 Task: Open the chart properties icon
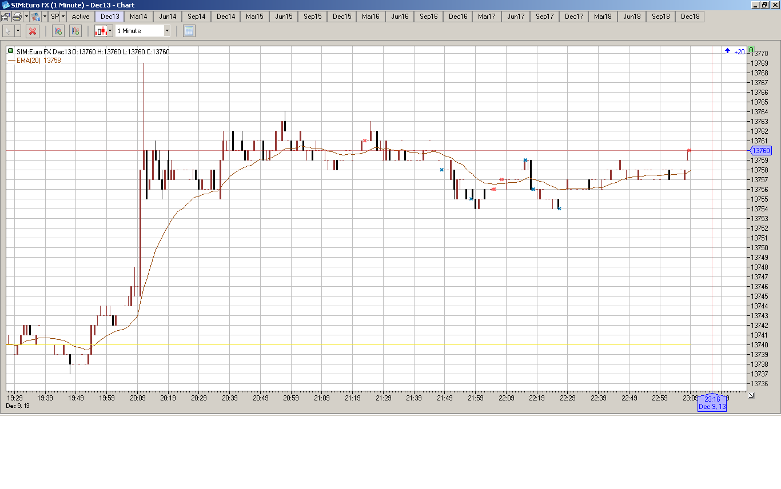pos(5,17)
